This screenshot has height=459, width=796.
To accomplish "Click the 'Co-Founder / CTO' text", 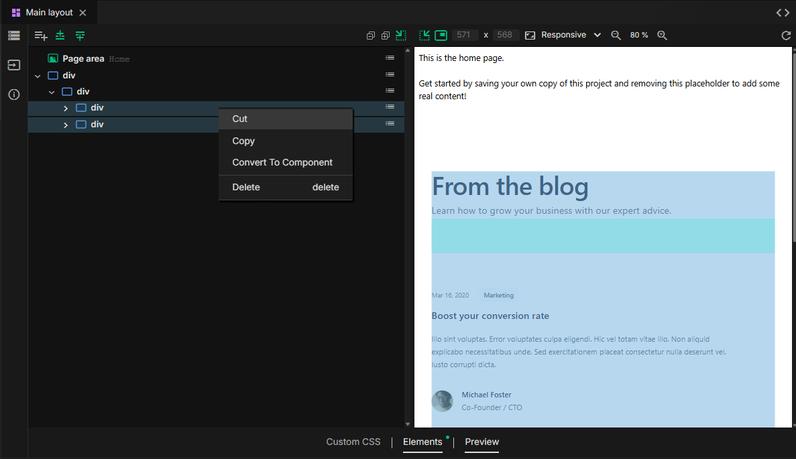I will (492, 407).
